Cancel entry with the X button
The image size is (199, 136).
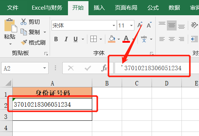pyautogui.click(x=71, y=68)
